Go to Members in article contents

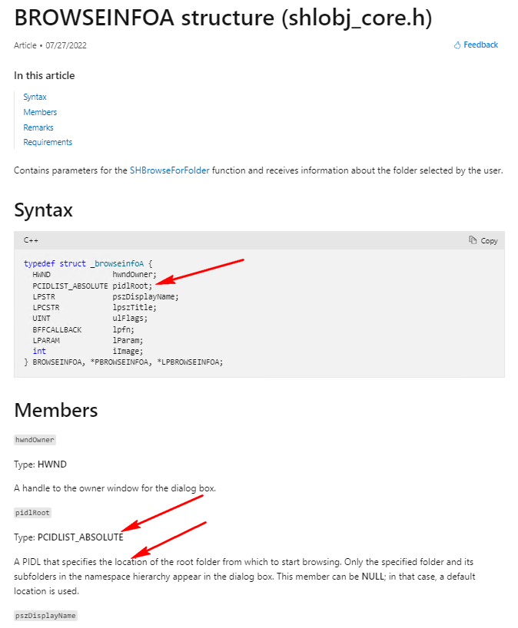pyautogui.click(x=40, y=112)
